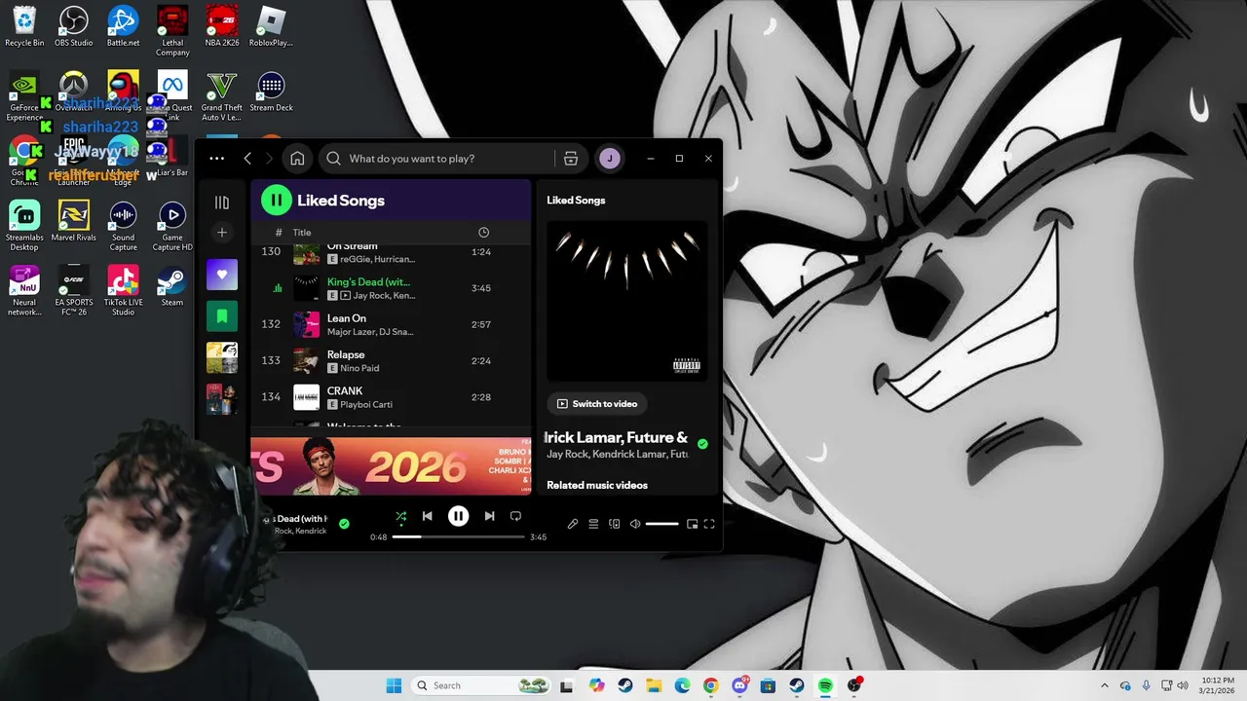The height and width of the screenshot is (701, 1247).
Task: Open the J profile avatar menu
Action: tap(610, 159)
